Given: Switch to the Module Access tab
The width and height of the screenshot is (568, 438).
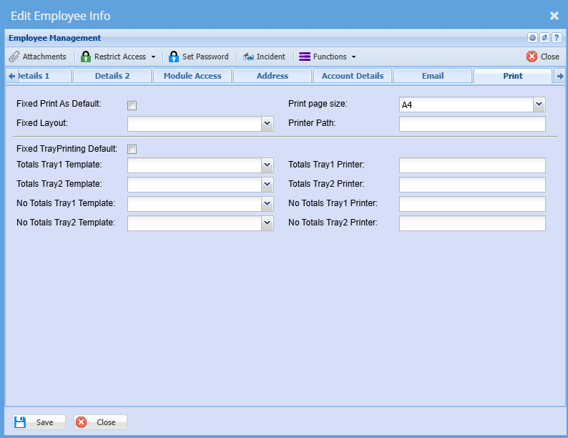Looking at the screenshot, I should pos(192,76).
